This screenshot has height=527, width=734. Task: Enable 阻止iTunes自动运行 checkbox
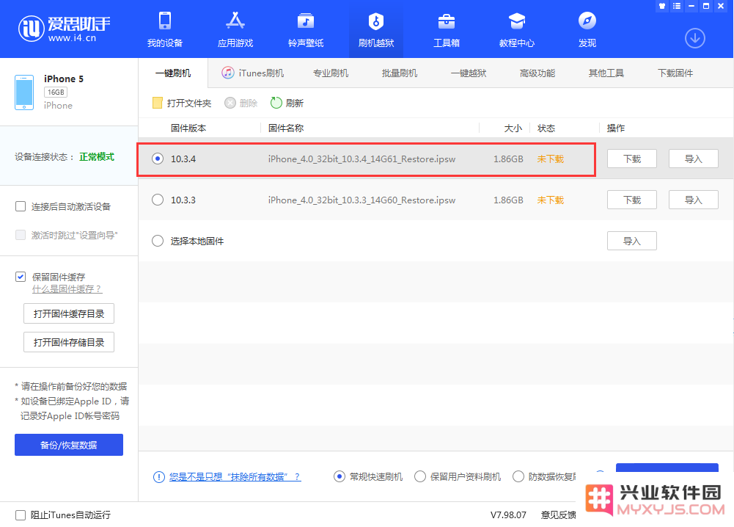21,515
